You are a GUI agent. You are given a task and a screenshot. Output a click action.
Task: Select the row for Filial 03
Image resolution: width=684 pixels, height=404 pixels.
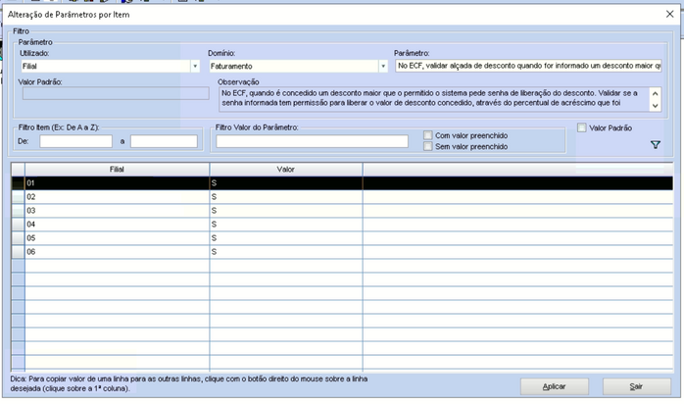[117, 210]
